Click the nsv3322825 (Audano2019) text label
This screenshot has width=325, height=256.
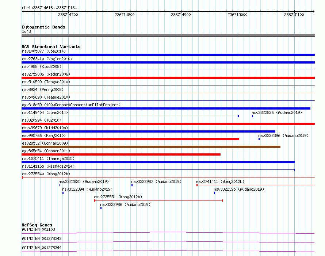[x=84, y=182]
